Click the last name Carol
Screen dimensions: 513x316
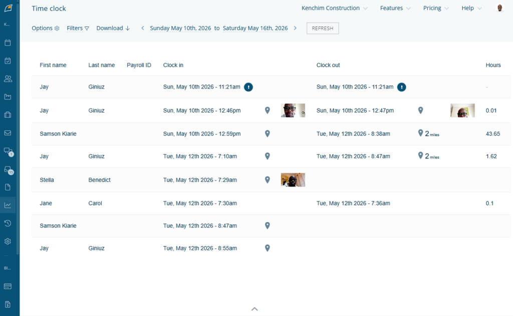click(95, 203)
